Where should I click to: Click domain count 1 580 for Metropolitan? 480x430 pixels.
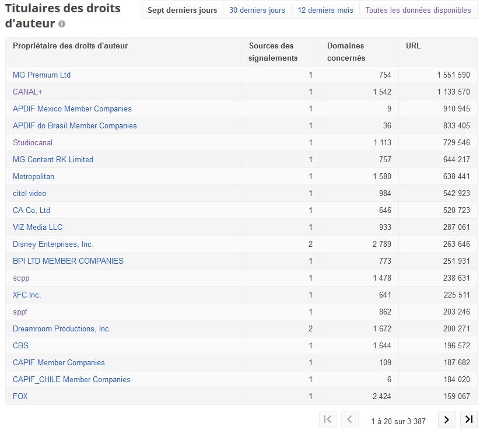click(382, 176)
